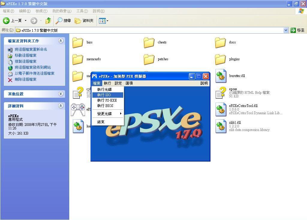Select the plugins folder icon

click(x=220, y=59)
